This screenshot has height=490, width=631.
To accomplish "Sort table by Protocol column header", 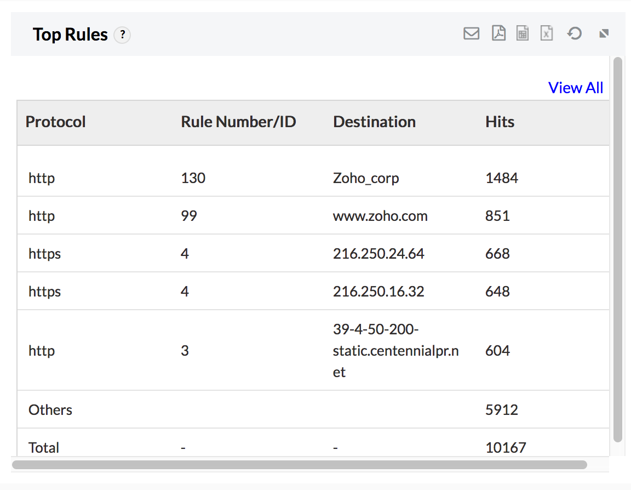I will pos(56,122).
